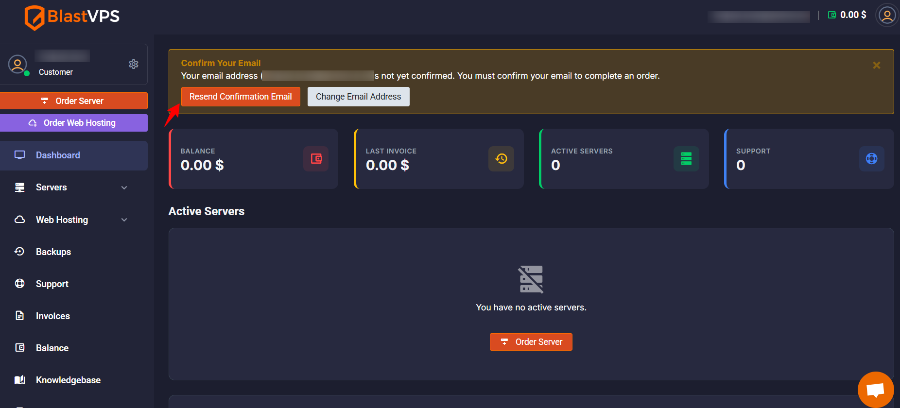Click the Knowledgebase book icon

[x=20, y=380]
